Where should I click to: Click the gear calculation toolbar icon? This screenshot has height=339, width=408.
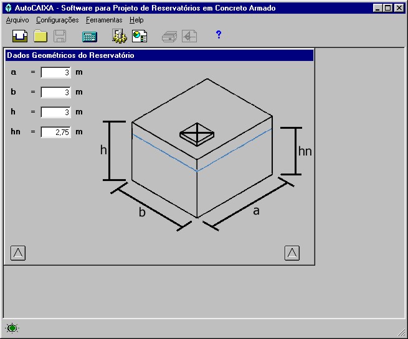(x=120, y=36)
